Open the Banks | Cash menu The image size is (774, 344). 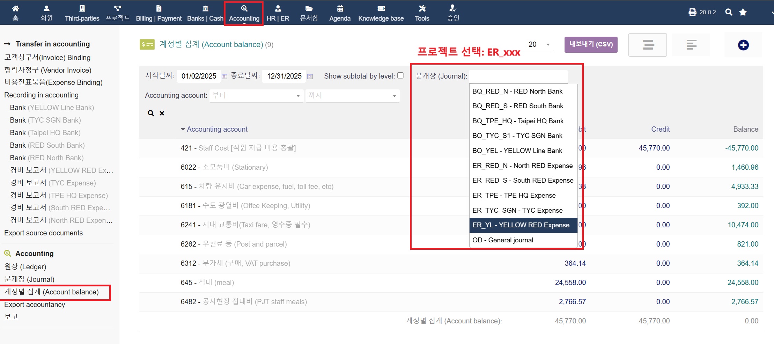[x=205, y=13]
